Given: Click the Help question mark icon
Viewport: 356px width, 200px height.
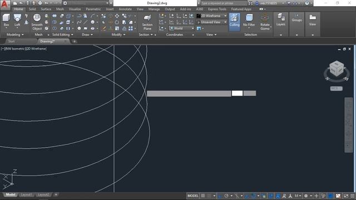Looking at the screenshot, I should 307,3.
